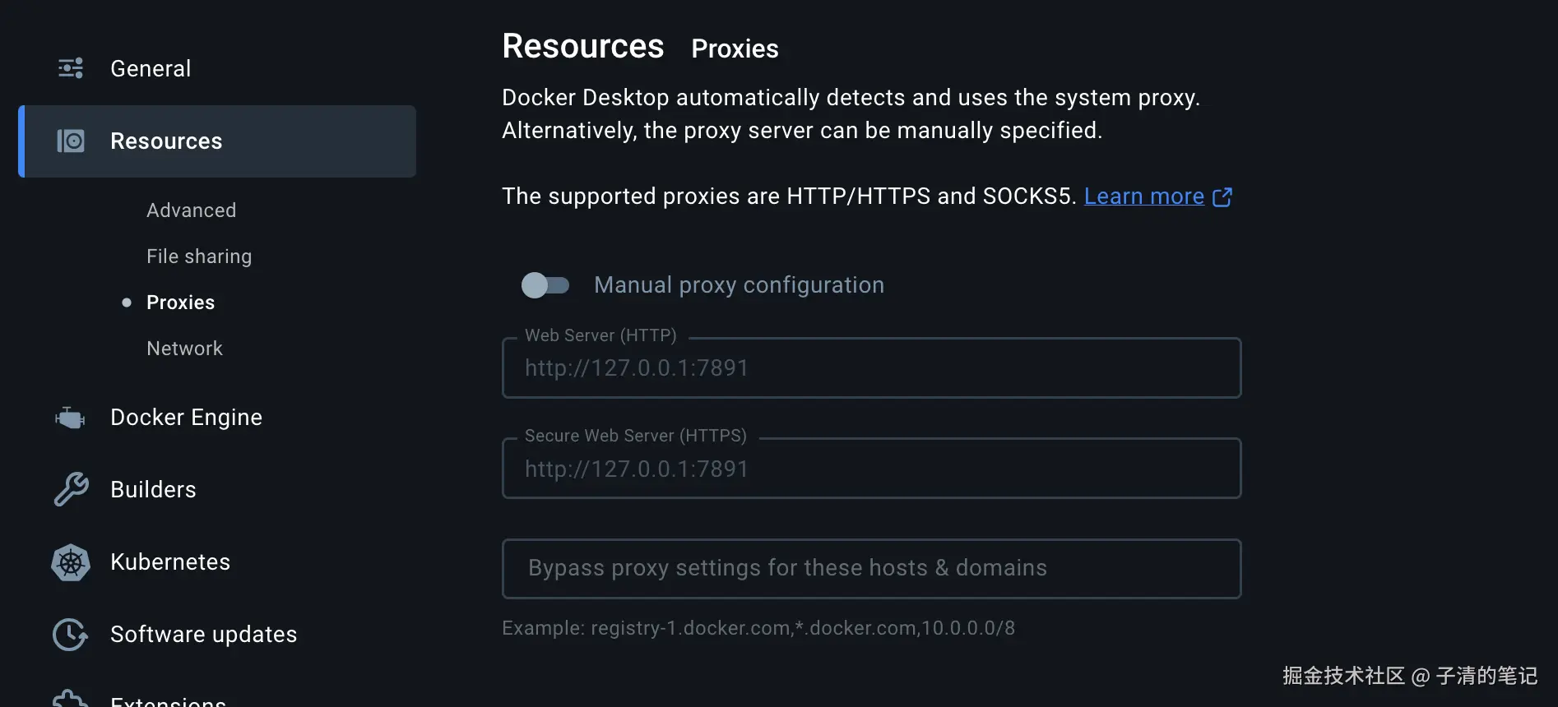
Task: Click the Web Server (HTTP) field
Action: coord(870,368)
